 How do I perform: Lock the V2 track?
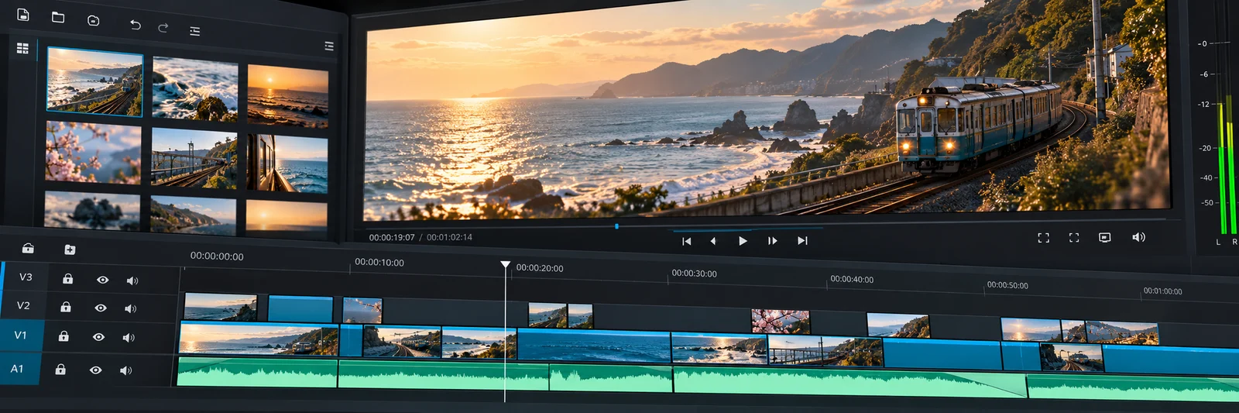click(x=66, y=307)
